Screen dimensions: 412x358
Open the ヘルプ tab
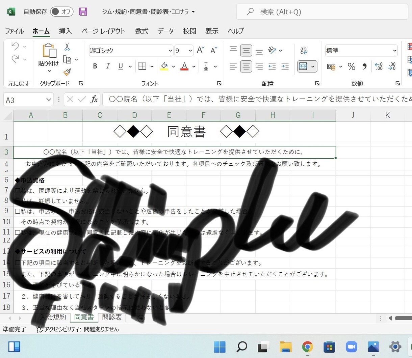coord(236,31)
